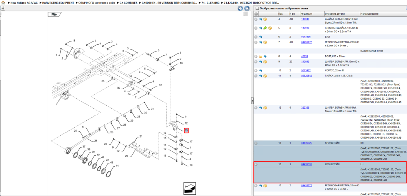The image size is (407, 196).
Task: Open '74 - CLEANING' breadcrumb
Action: (x=210, y=2)
